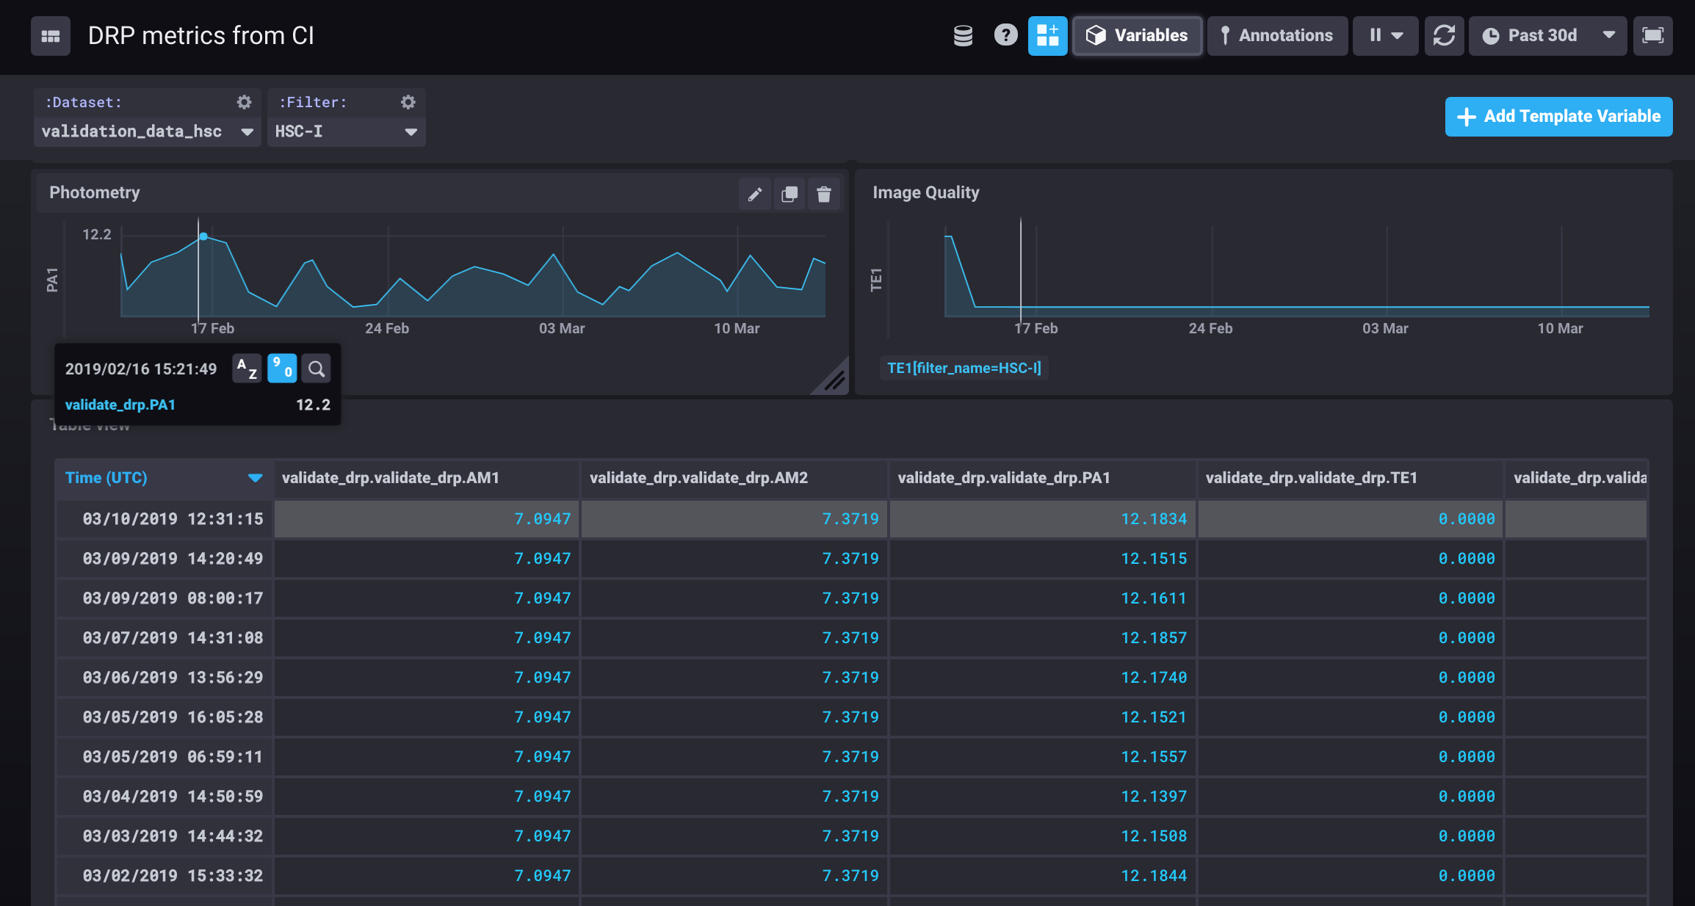Open Dataset variable settings gear

pos(244,102)
